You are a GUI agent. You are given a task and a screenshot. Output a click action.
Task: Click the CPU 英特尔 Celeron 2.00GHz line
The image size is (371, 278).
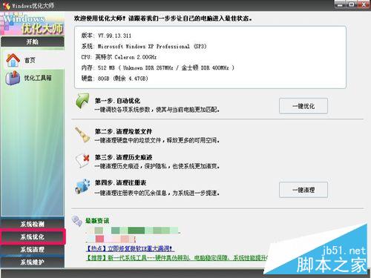point(119,57)
